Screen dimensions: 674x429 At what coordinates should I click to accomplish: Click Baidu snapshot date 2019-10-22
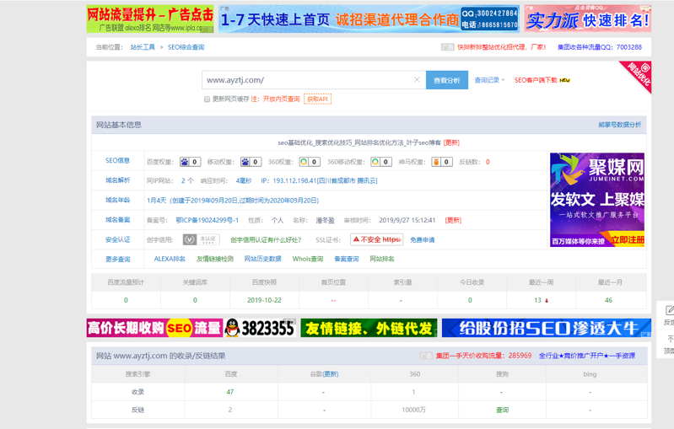click(x=264, y=300)
